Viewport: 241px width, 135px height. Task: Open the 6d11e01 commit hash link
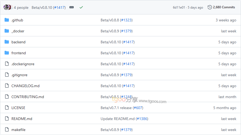pos(179,7)
